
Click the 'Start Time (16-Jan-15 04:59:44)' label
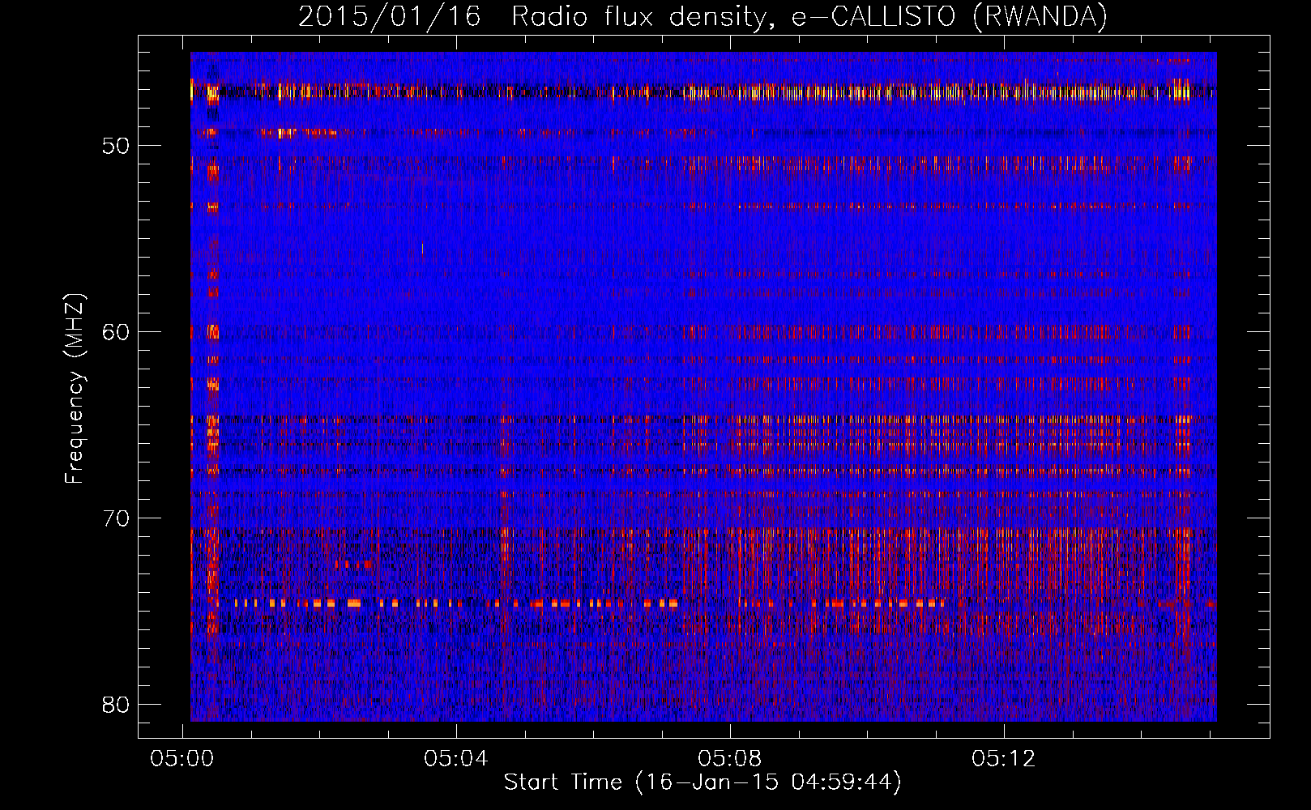coord(702,782)
